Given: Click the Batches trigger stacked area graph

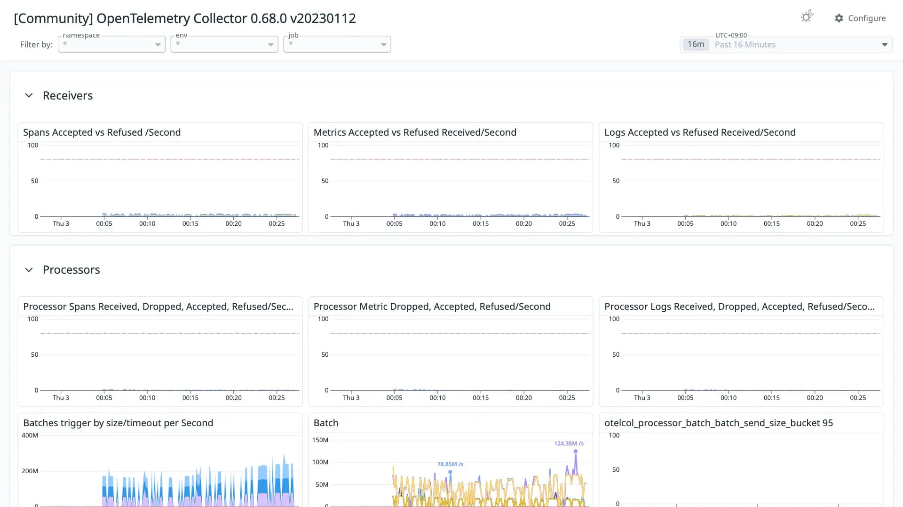Looking at the screenshot, I should coord(169,470).
